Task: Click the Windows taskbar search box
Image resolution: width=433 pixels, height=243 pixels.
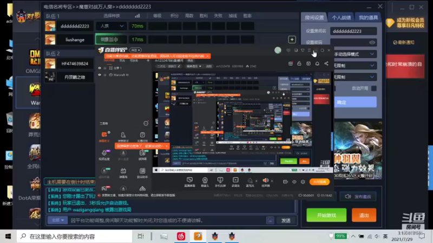Action: [75, 237]
